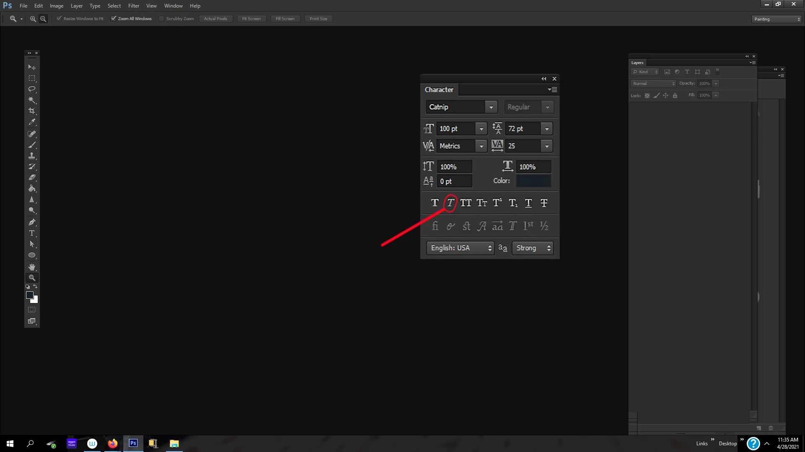This screenshot has height=452, width=805.
Task: Enable All Caps text style
Action: coord(466,203)
